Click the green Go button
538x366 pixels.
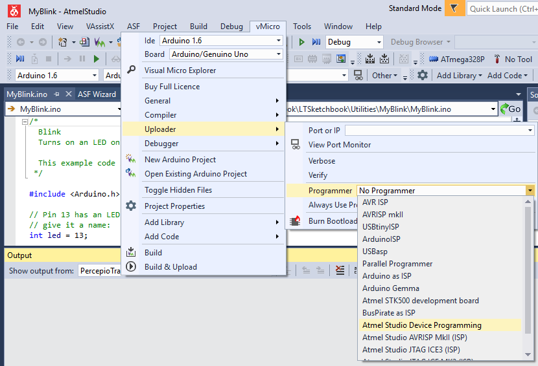pos(511,109)
